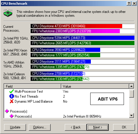Go to the previous page with Back
Screen dimensions: 138x134
coord(76,127)
